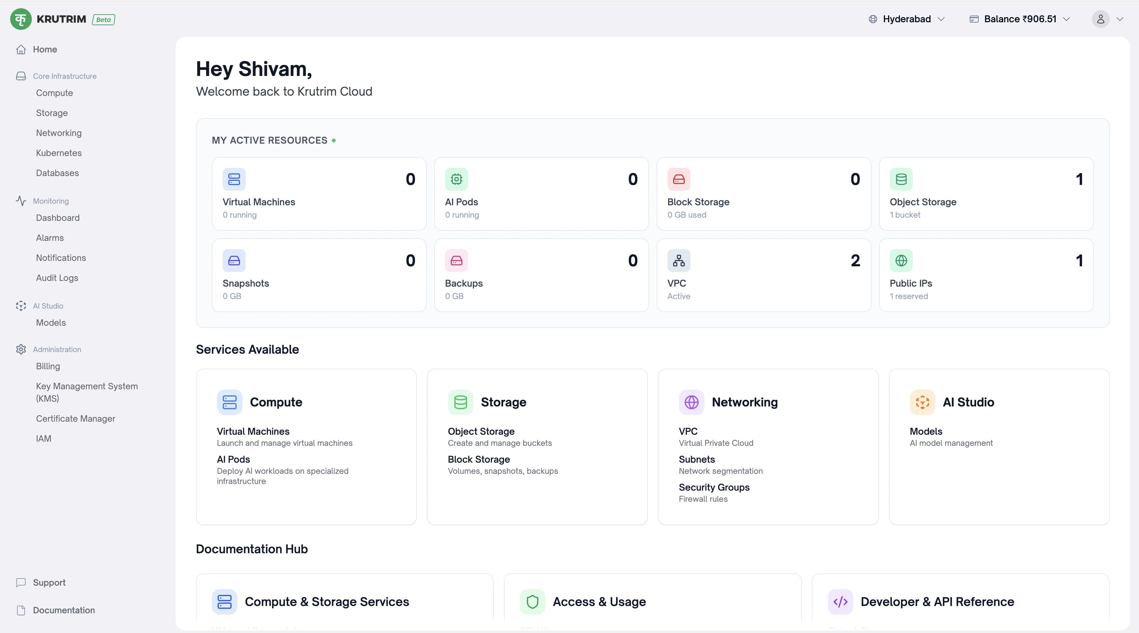Click the Core Infrastructure section label

tap(65, 76)
